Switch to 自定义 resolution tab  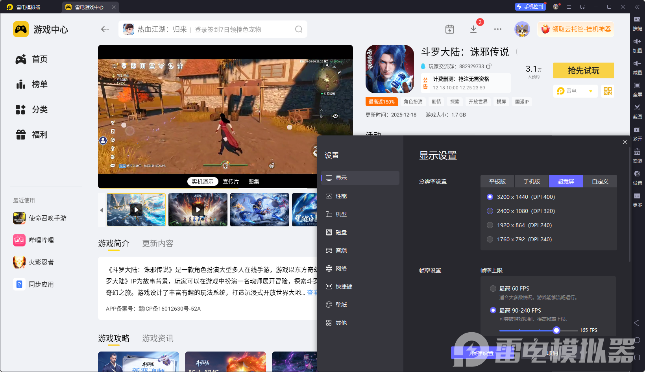tap(600, 181)
